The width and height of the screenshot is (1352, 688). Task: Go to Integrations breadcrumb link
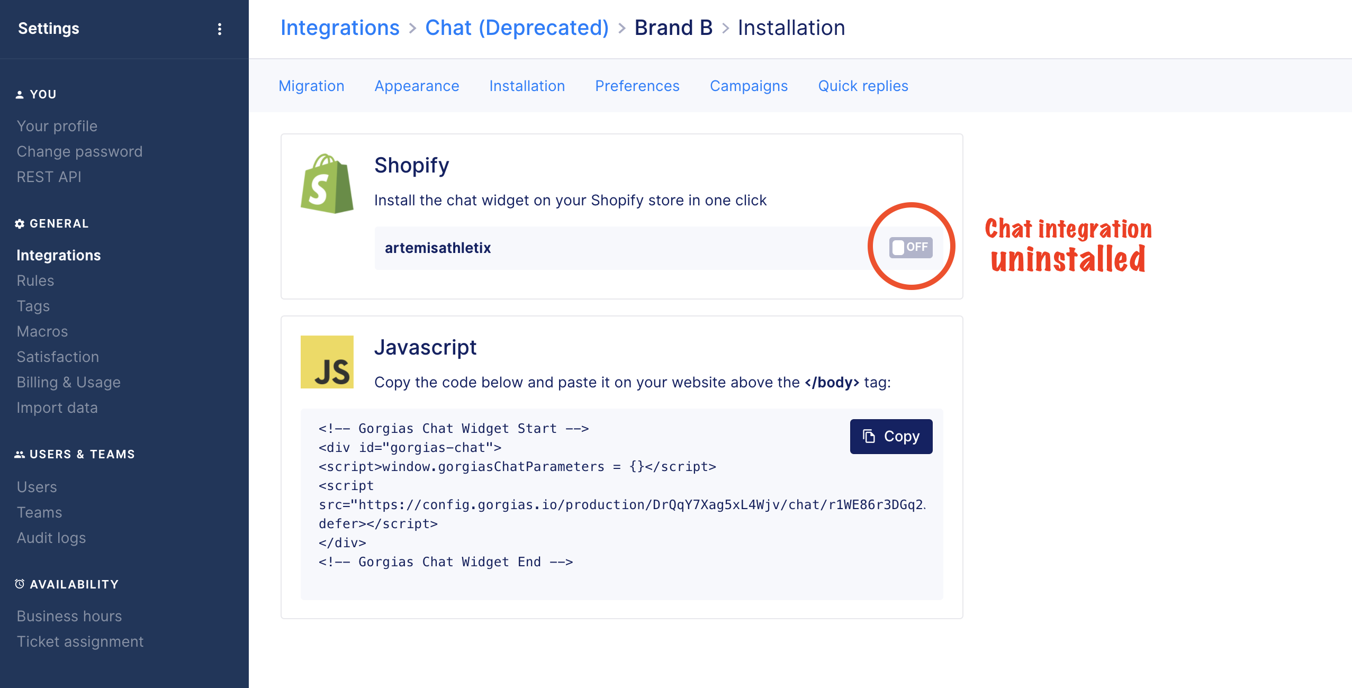pos(340,28)
